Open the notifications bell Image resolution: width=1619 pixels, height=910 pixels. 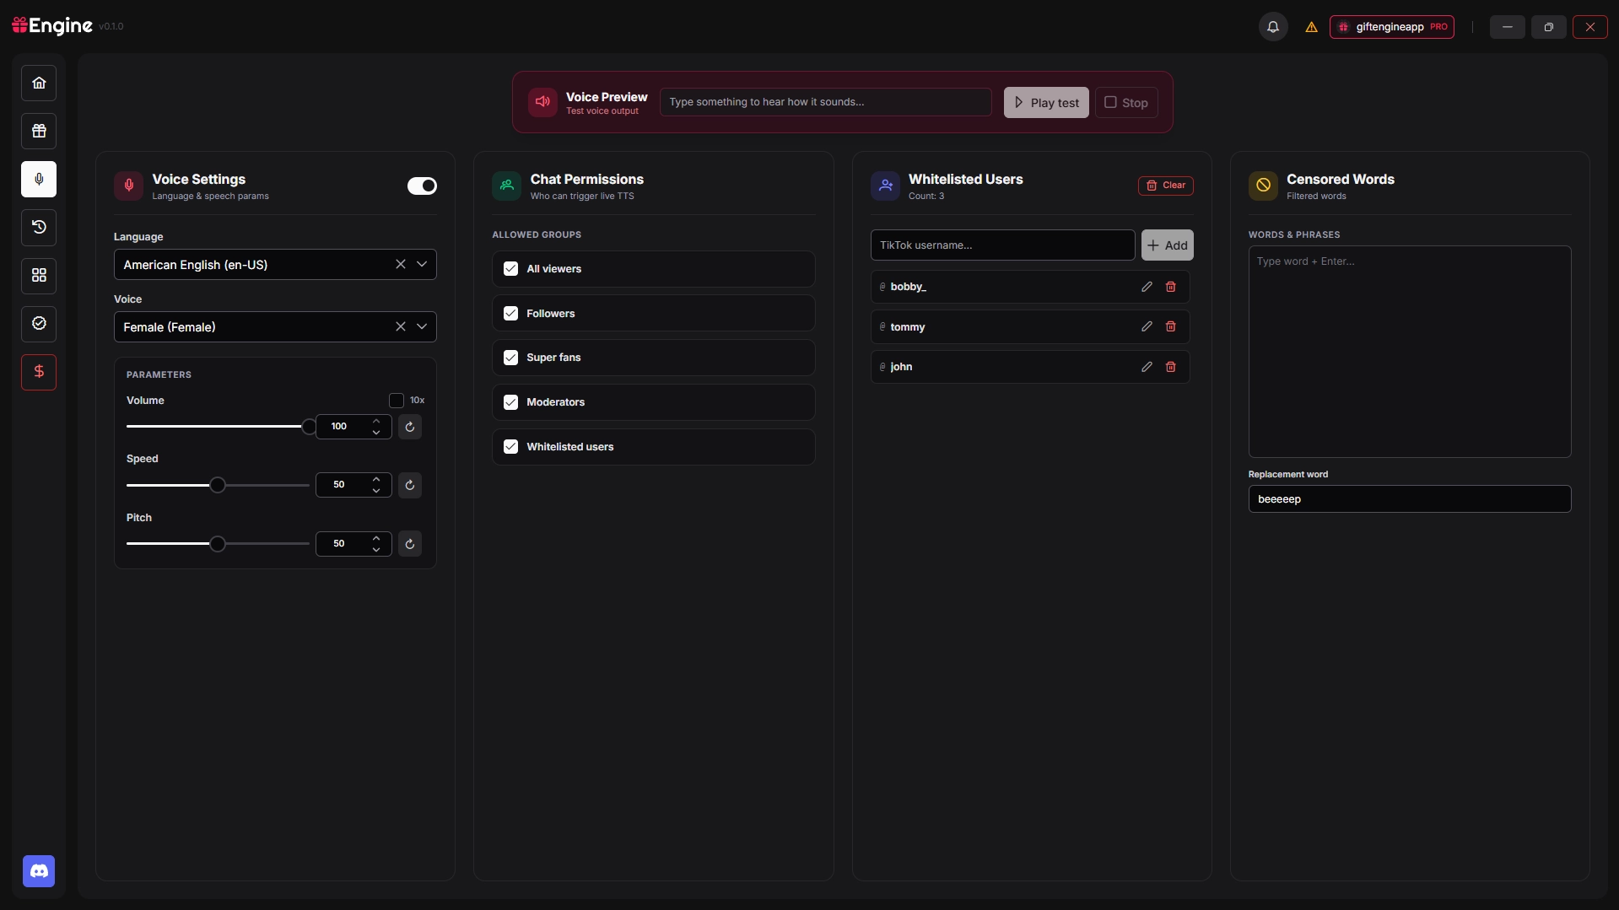[1273, 27]
